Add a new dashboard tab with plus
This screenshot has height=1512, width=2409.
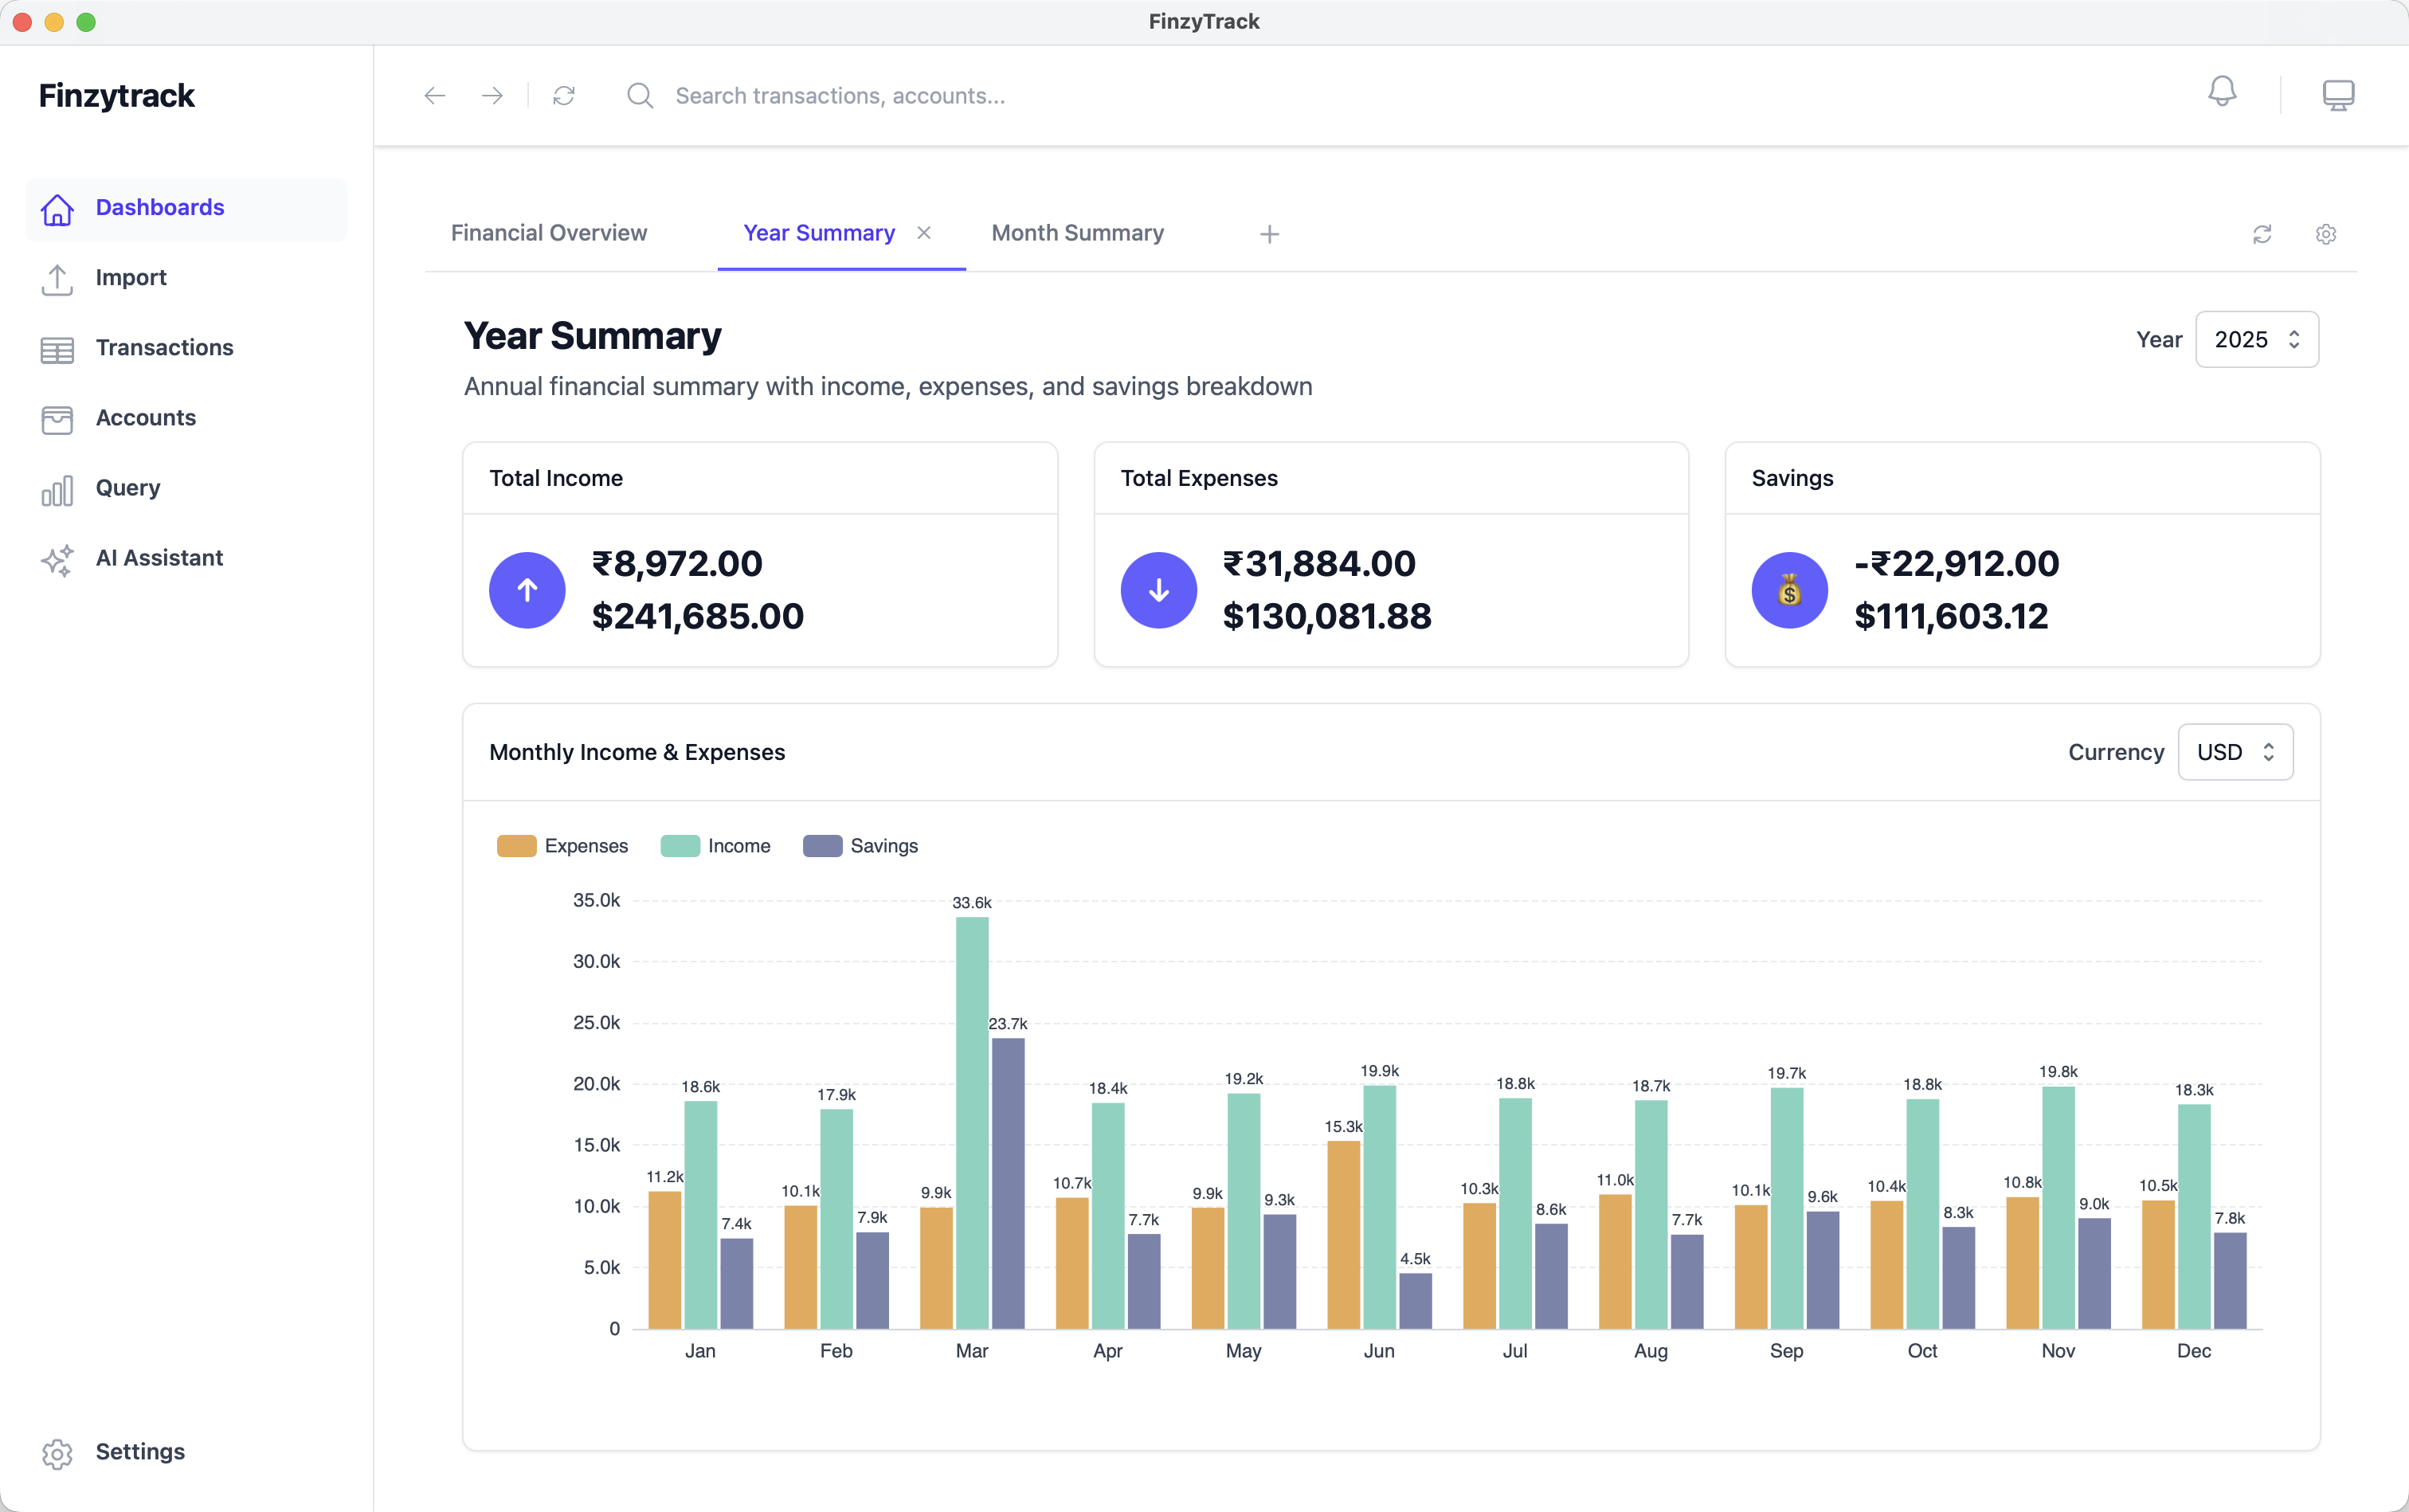(1269, 234)
